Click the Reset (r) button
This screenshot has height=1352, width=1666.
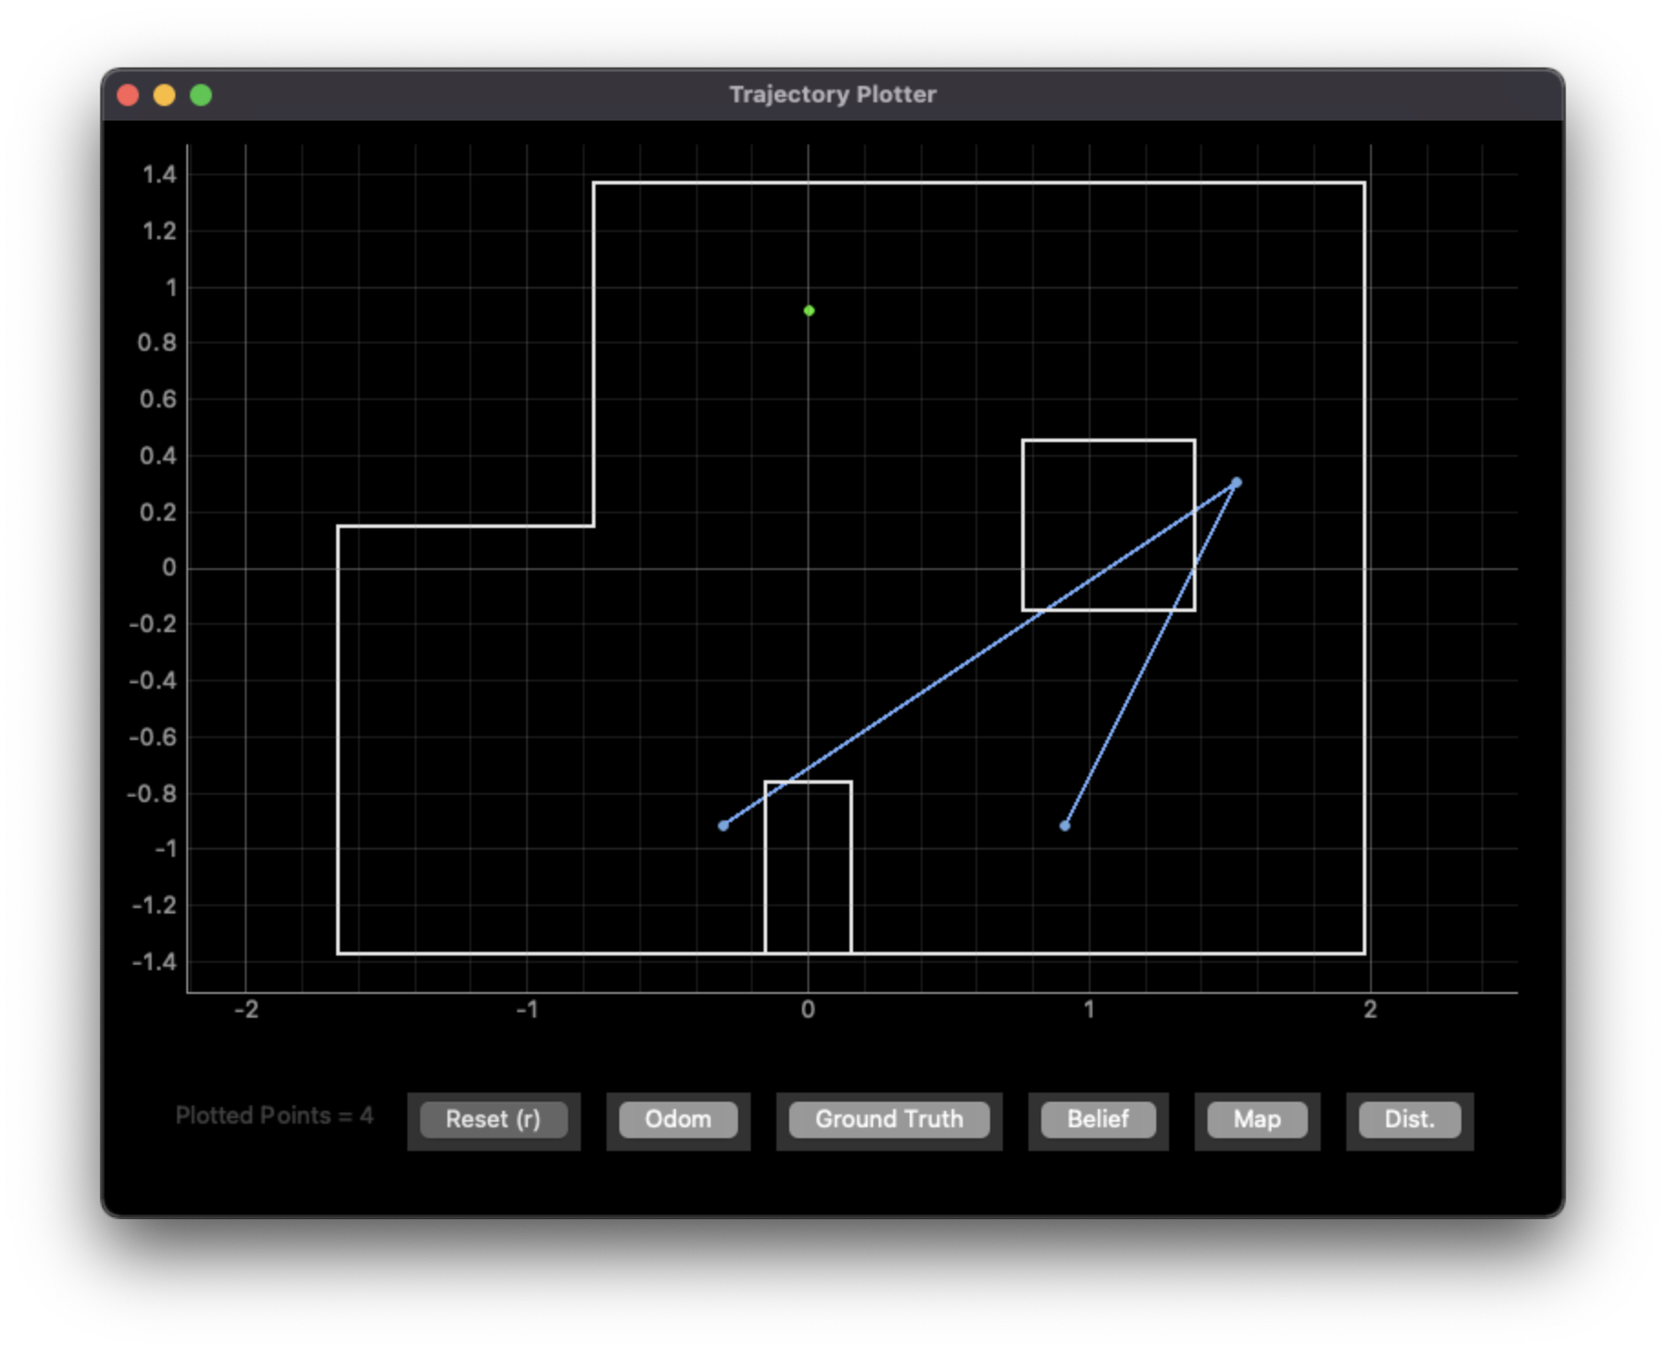point(493,1119)
